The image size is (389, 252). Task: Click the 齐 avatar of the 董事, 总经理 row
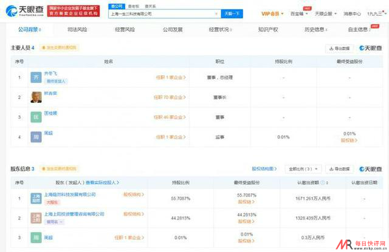[36, 78]
